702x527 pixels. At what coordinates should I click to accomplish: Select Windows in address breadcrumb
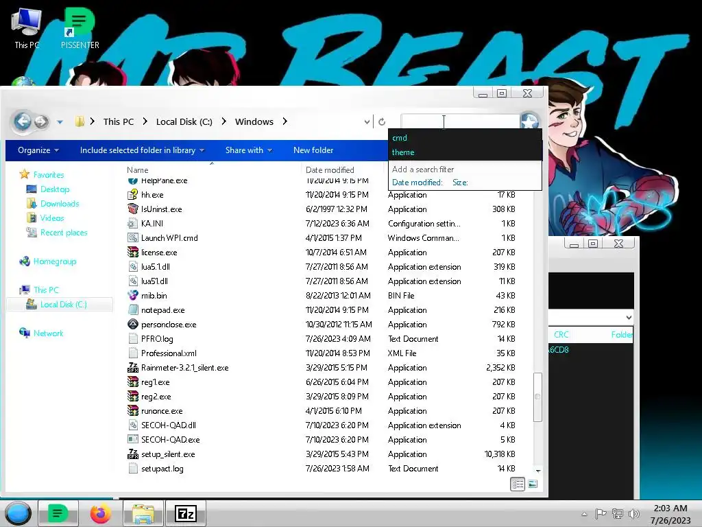tap(254, 121)
